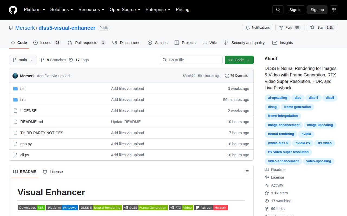The image size is (347, 216).
Task: Click the eye icon beside 17 watching
Action: point(267,201)
